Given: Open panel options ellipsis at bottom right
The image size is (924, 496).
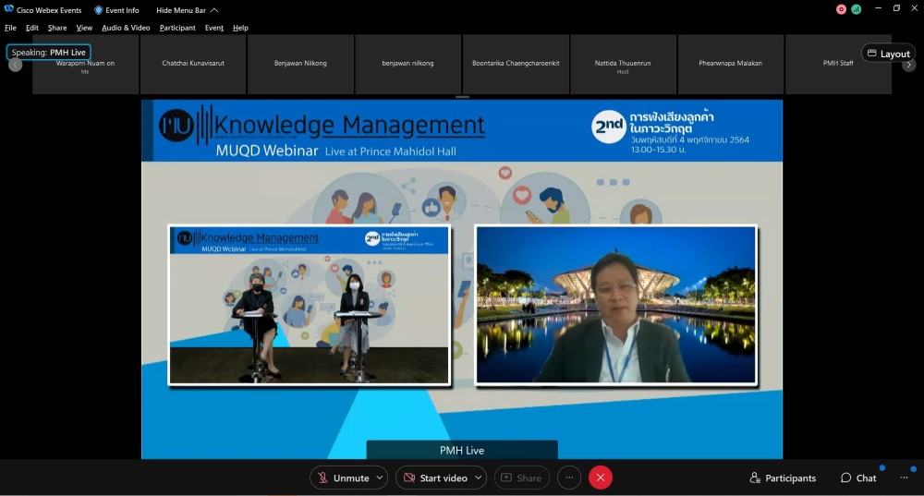Looking at the screenshot, I should pos(904,478).
